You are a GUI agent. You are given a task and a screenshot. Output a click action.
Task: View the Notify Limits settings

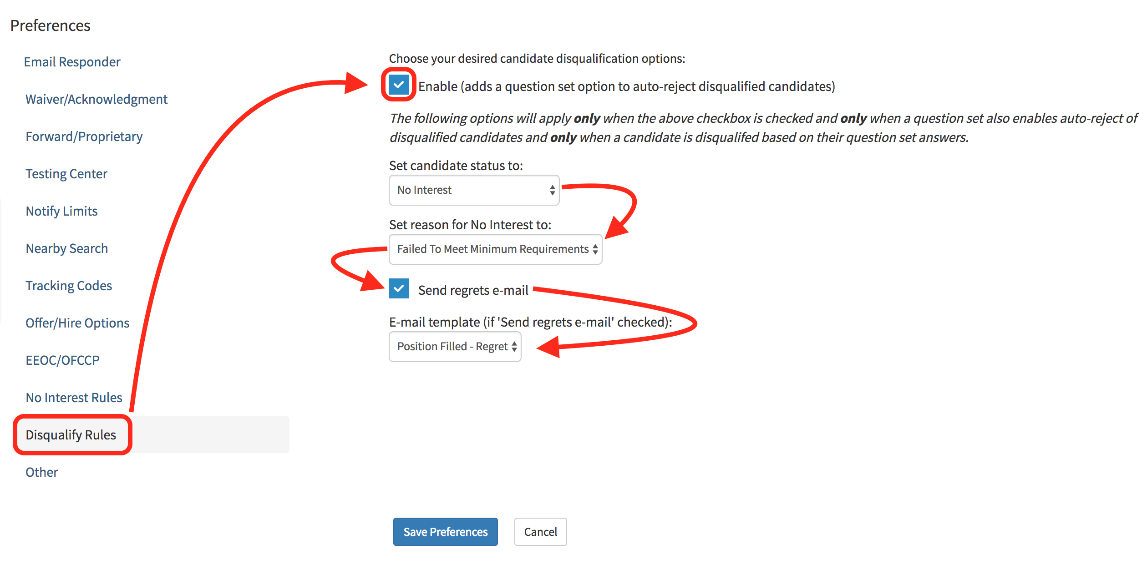pyautogui.click(x=61, y=211)
